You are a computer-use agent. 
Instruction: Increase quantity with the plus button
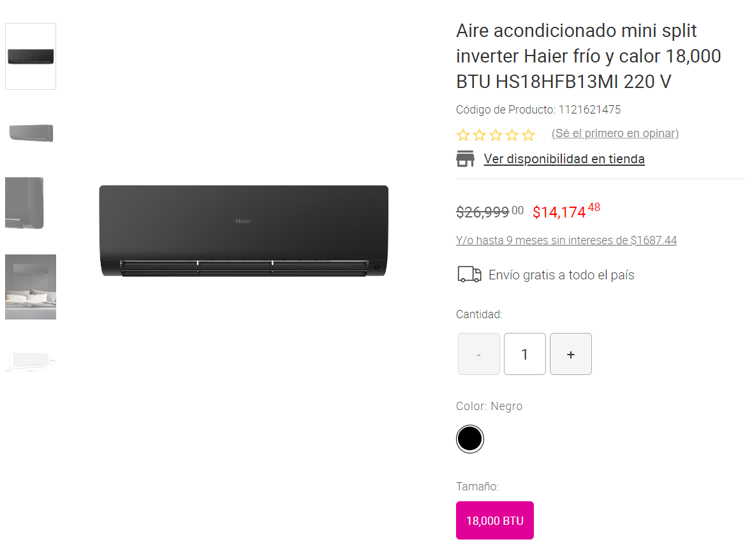(x=571, y=354)
